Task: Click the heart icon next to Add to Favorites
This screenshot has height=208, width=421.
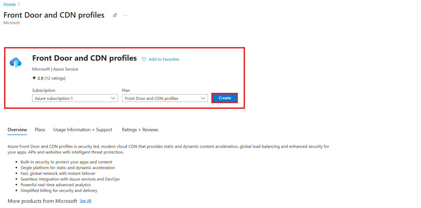Action: click(144, 59)
